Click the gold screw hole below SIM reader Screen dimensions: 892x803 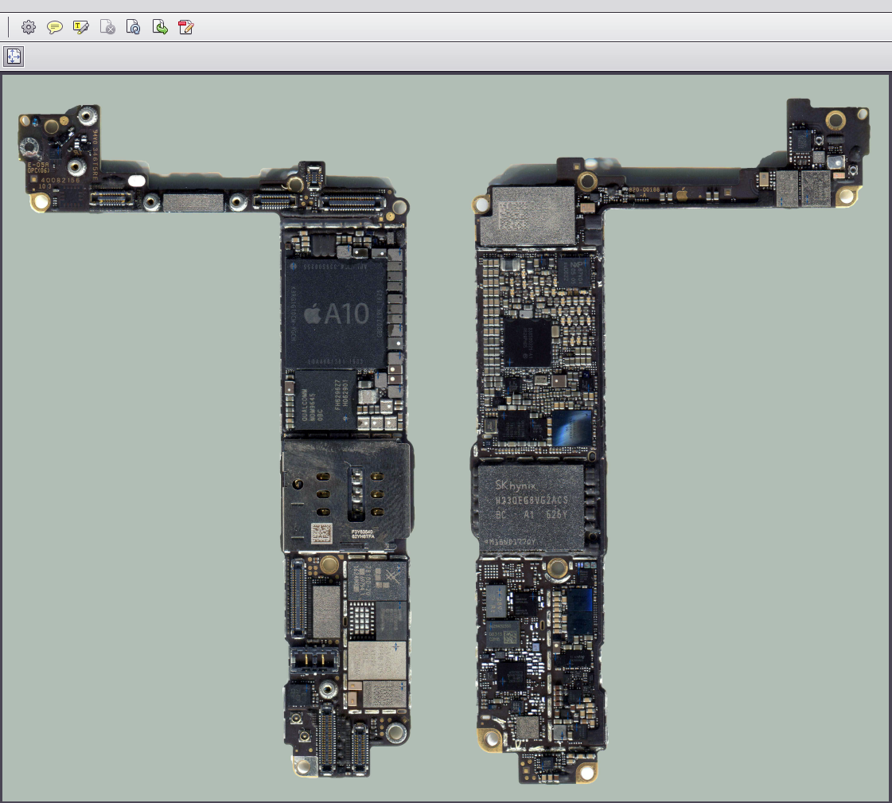pos(329,567)
